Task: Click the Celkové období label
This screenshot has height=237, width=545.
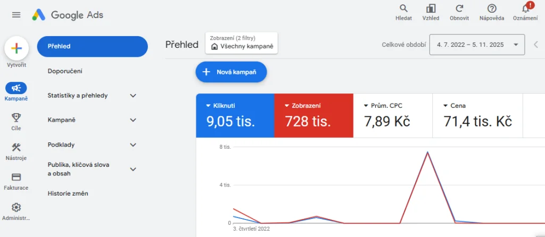Action: tap(403, 45)
